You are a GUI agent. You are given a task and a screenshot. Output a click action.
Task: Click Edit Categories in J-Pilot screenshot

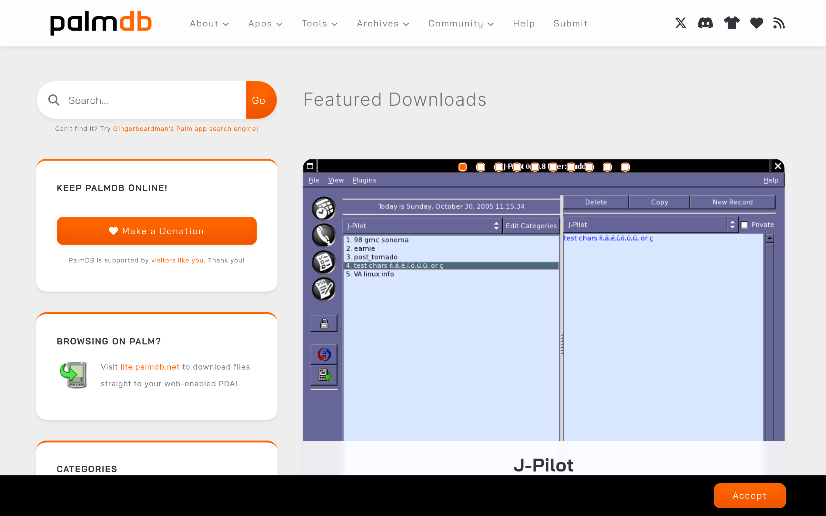click(x=531, y=226)
